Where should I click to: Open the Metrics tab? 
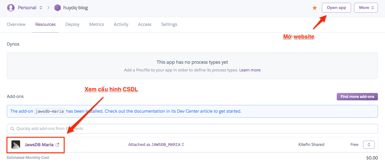point(96,24)
